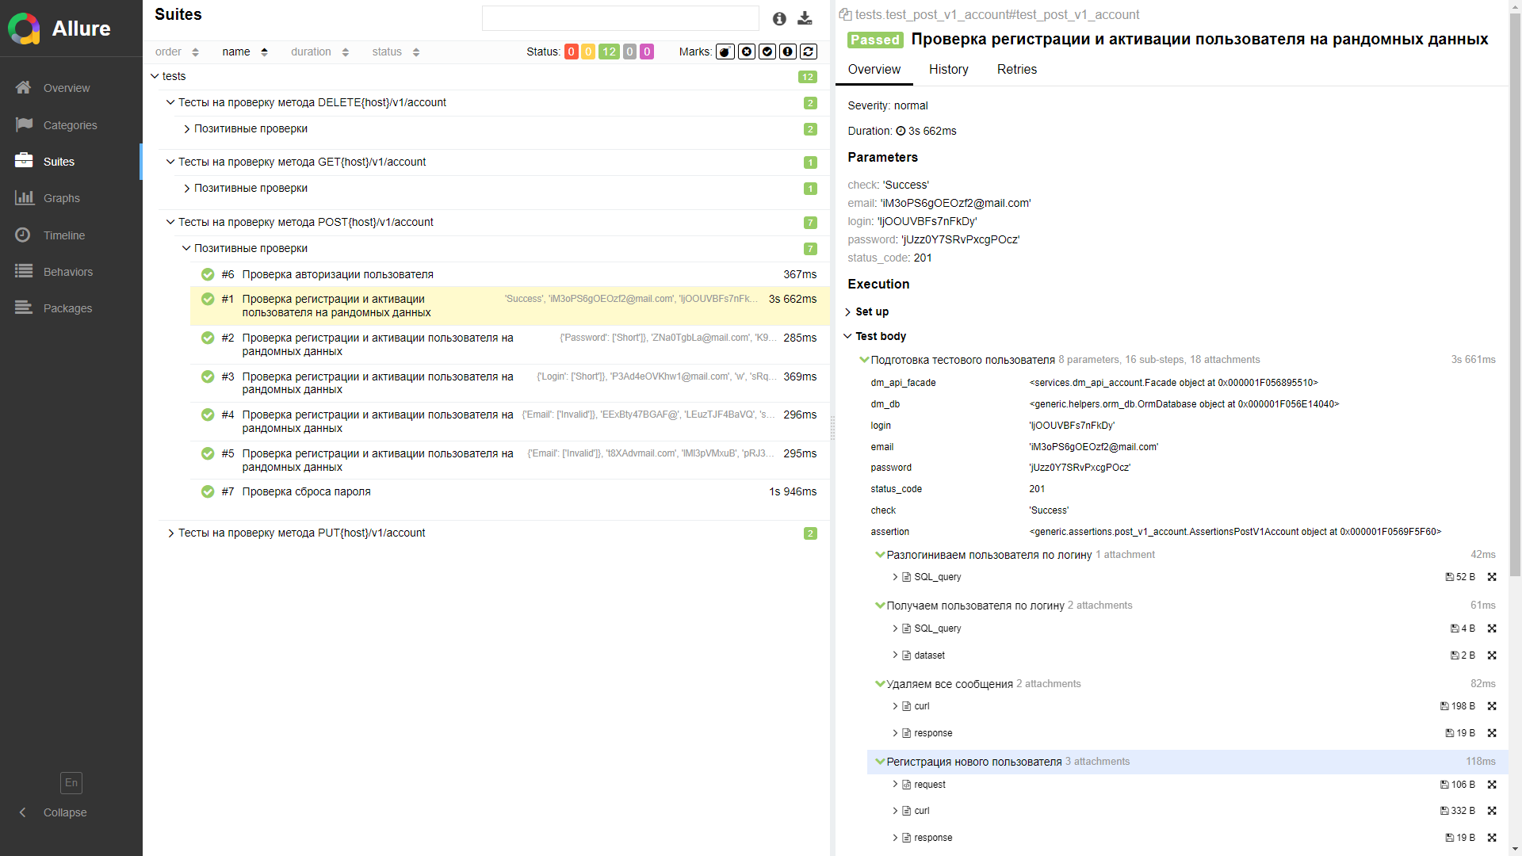Focus the suites search field

(x=620, y=18)
